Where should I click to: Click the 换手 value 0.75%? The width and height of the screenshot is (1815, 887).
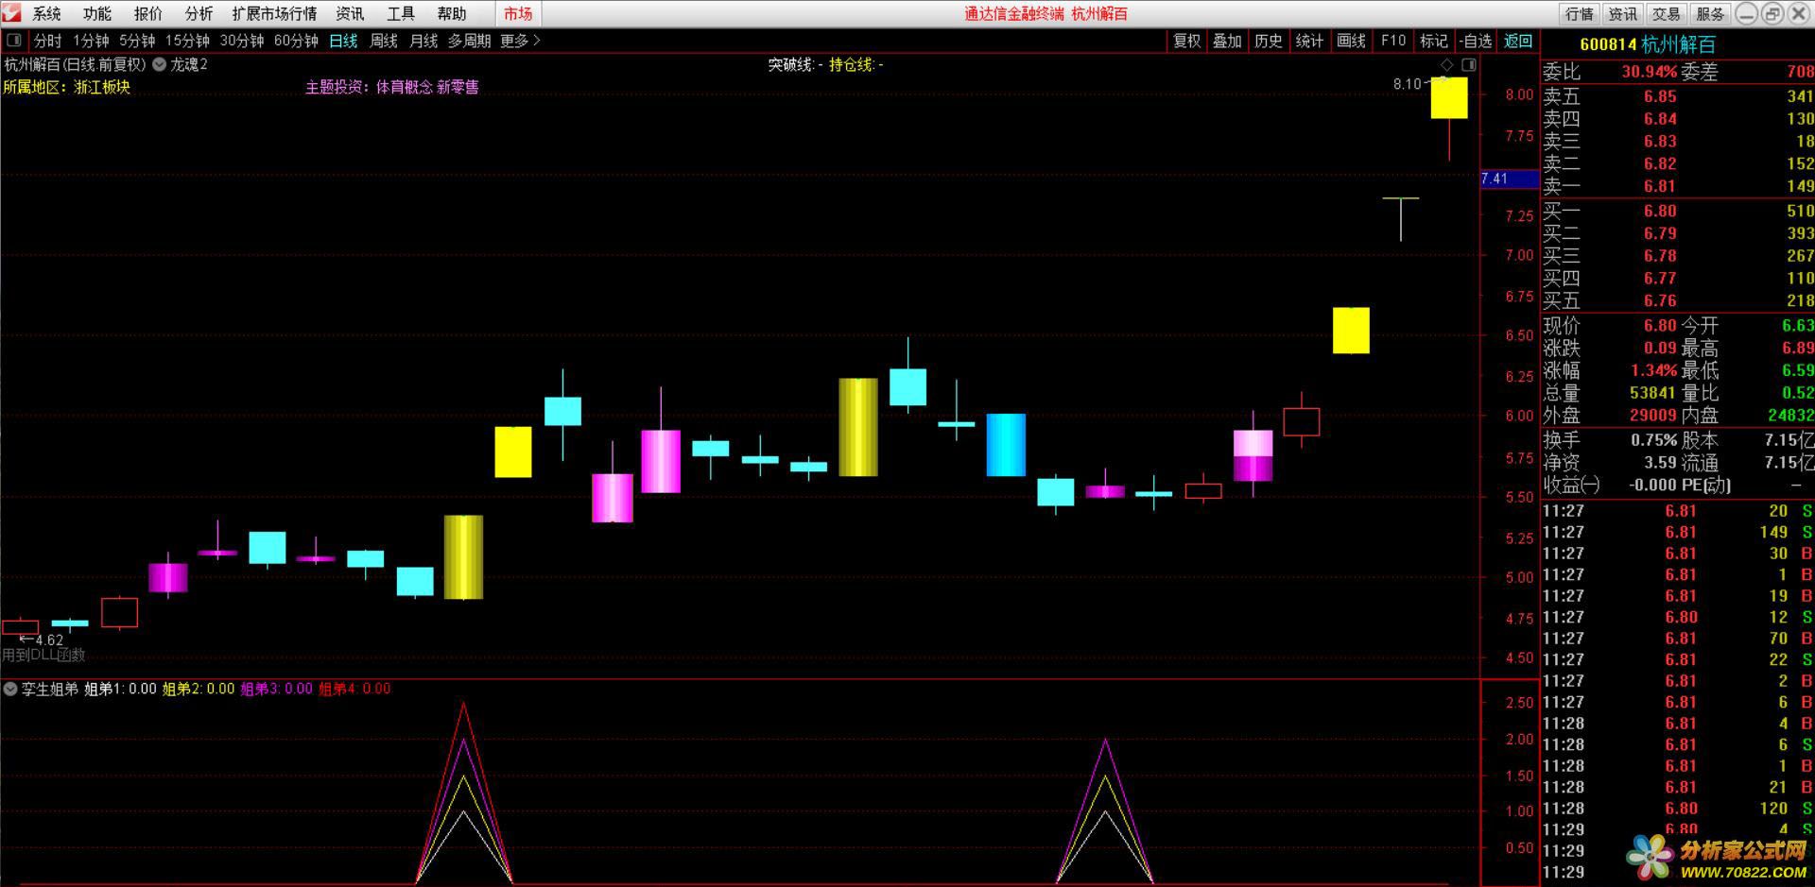(1653, 440)
